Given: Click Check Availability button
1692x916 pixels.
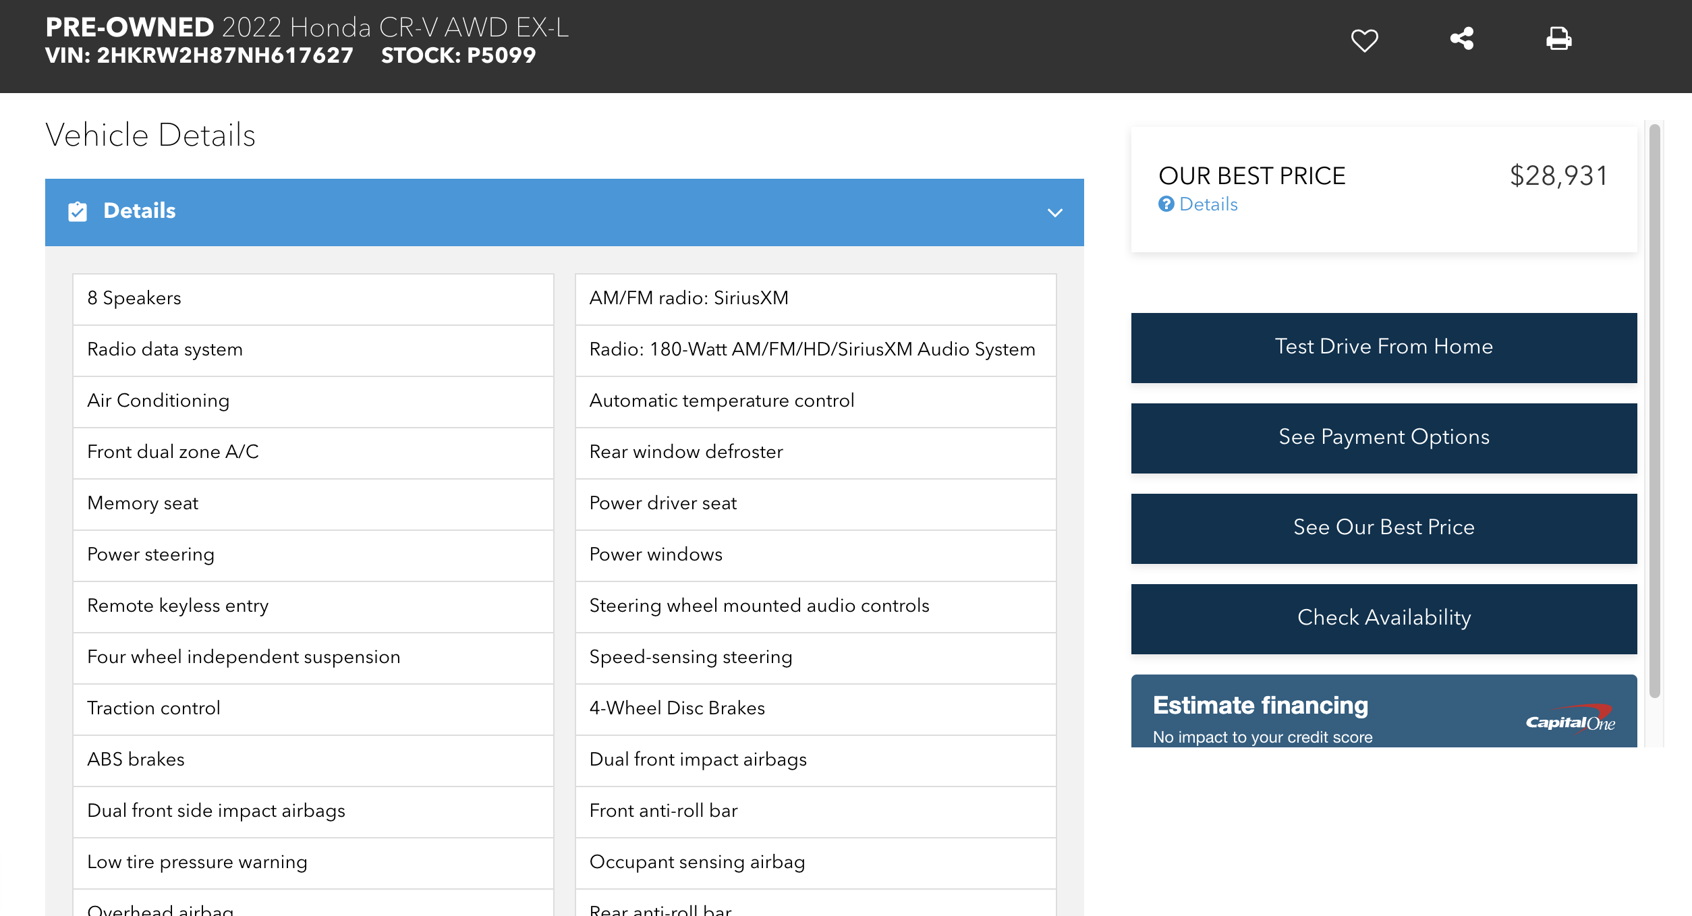Looking at the screenshot, I should tap(1384, 619).
